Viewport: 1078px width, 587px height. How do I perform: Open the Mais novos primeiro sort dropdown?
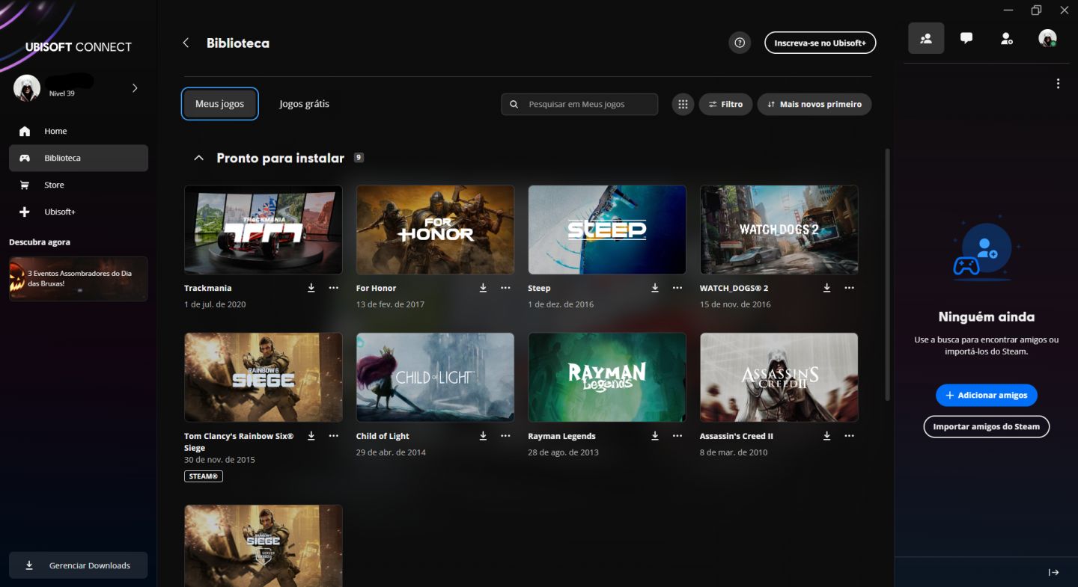click(814, 105)
